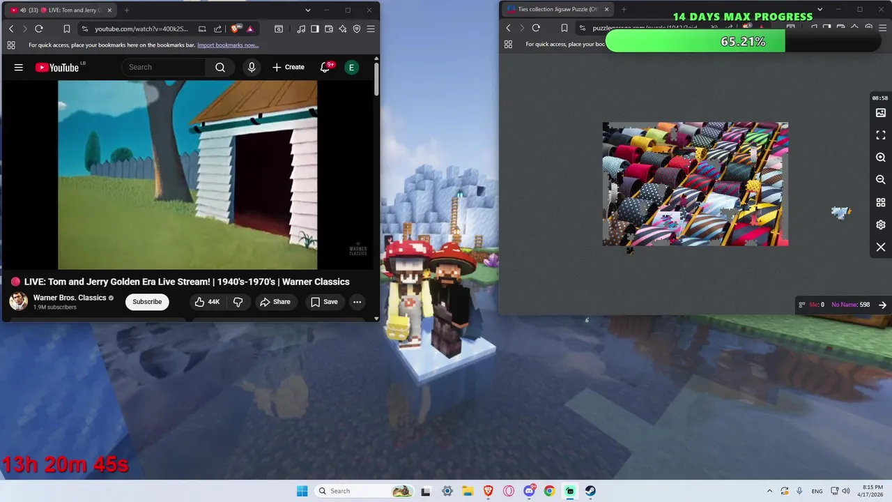The height and width of the screenshot is (502, 892).
Task: Open Brave Wallet icon
Action: tap(329, 29)
